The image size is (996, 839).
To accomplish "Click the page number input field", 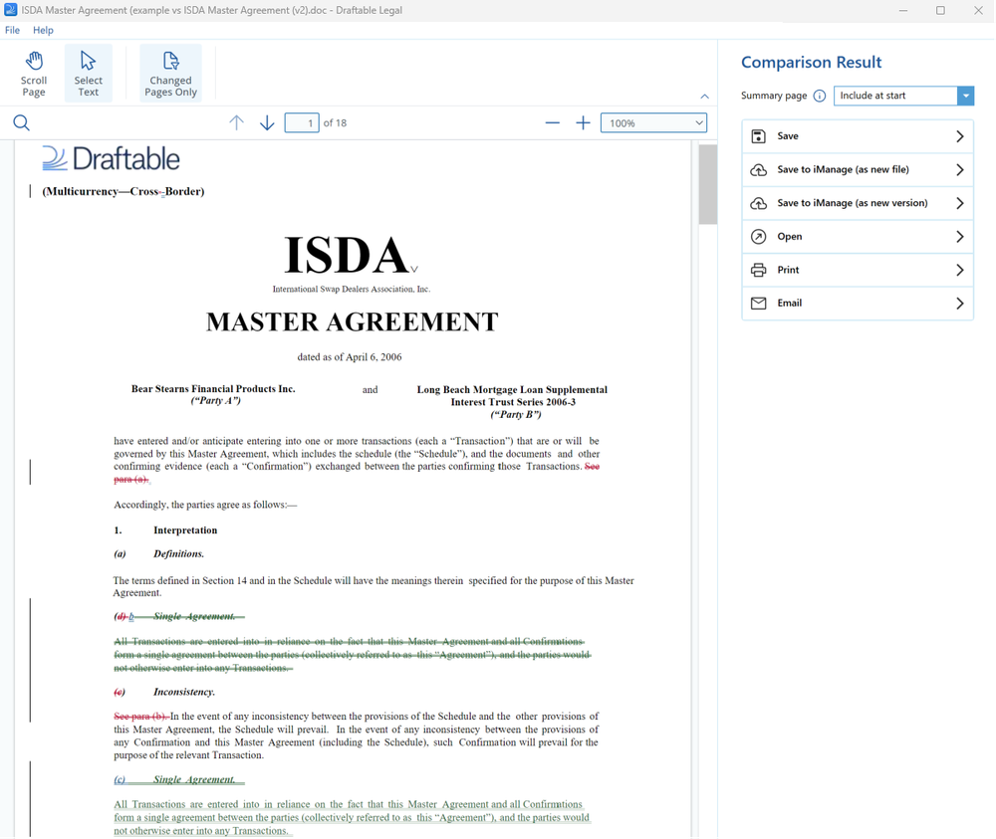I will click(302, 123).
